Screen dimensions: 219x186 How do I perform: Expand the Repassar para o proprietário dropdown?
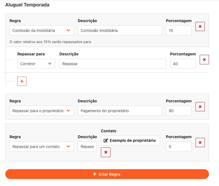(41, 111)
